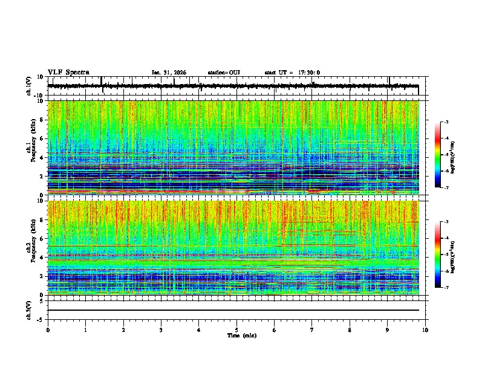Click the "VLF Spectra" title text
This screenshot has height=370, width=479.
tap(69, 73)
